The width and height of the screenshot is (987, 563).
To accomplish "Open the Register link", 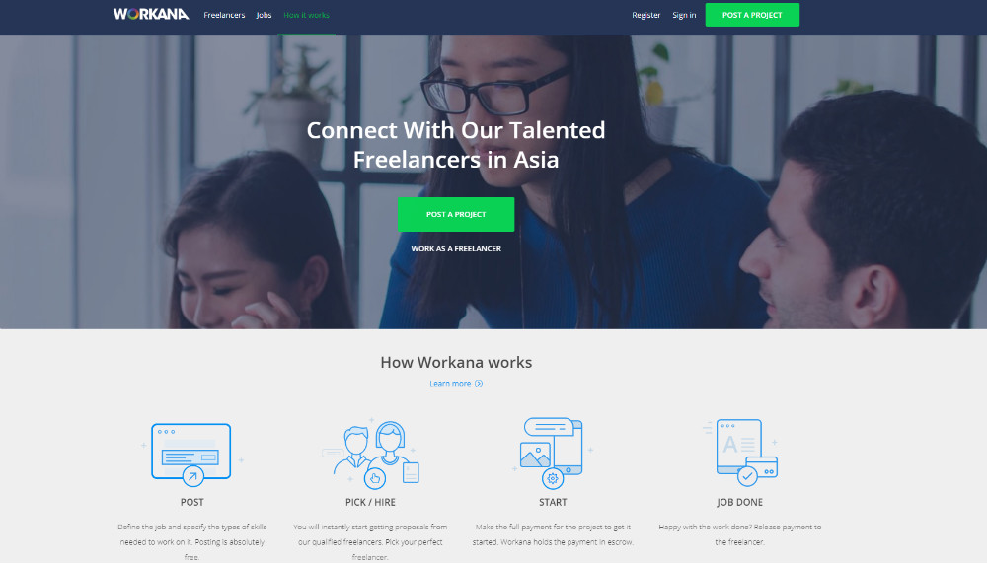I will click(645, 15).
